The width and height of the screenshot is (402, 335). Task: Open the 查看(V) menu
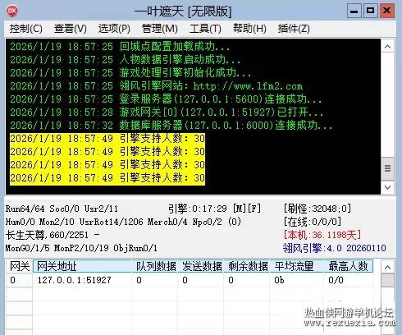(x=71, y=29)
